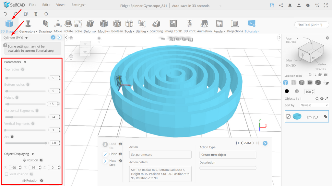Adjust the Horizontal Segments slider
332x186 pixels.
pyautogui.click(x=25, y=117)
